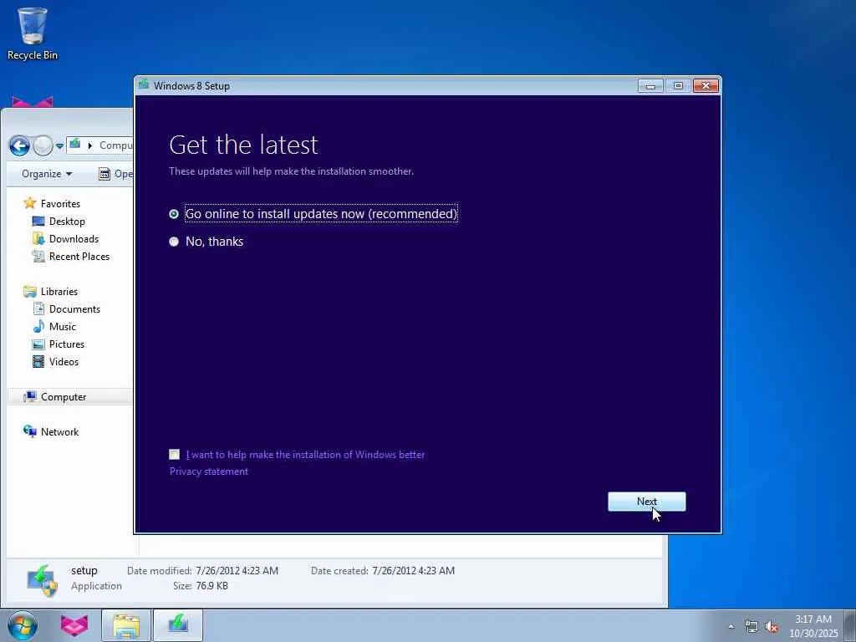Click the Documents library icon
The image size is (856, 642).
coord(38,309)
